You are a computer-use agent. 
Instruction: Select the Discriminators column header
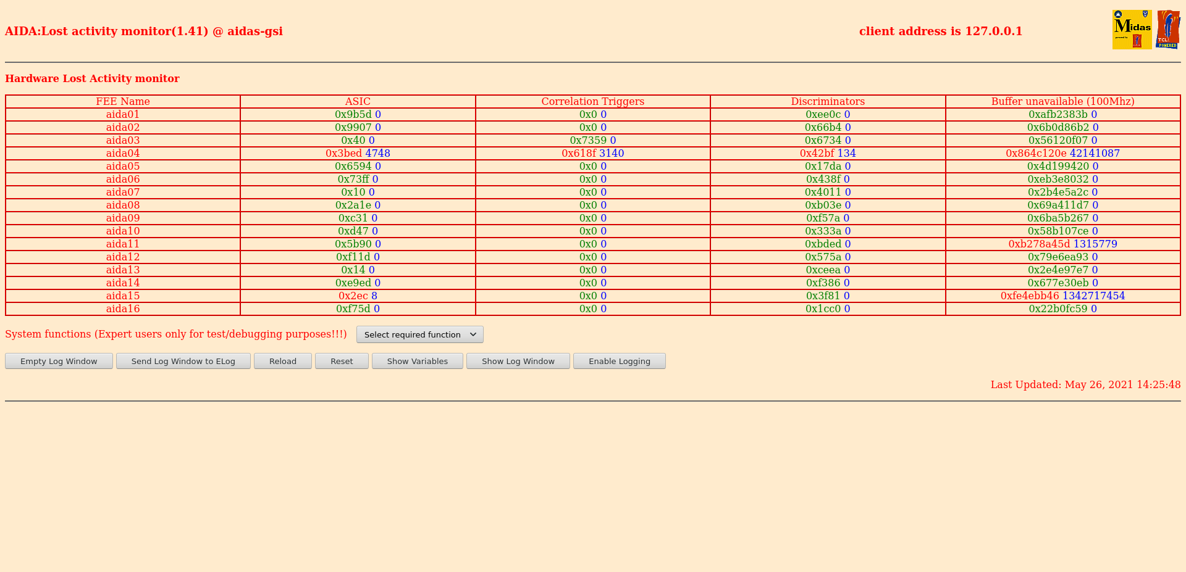click(828, 101)
